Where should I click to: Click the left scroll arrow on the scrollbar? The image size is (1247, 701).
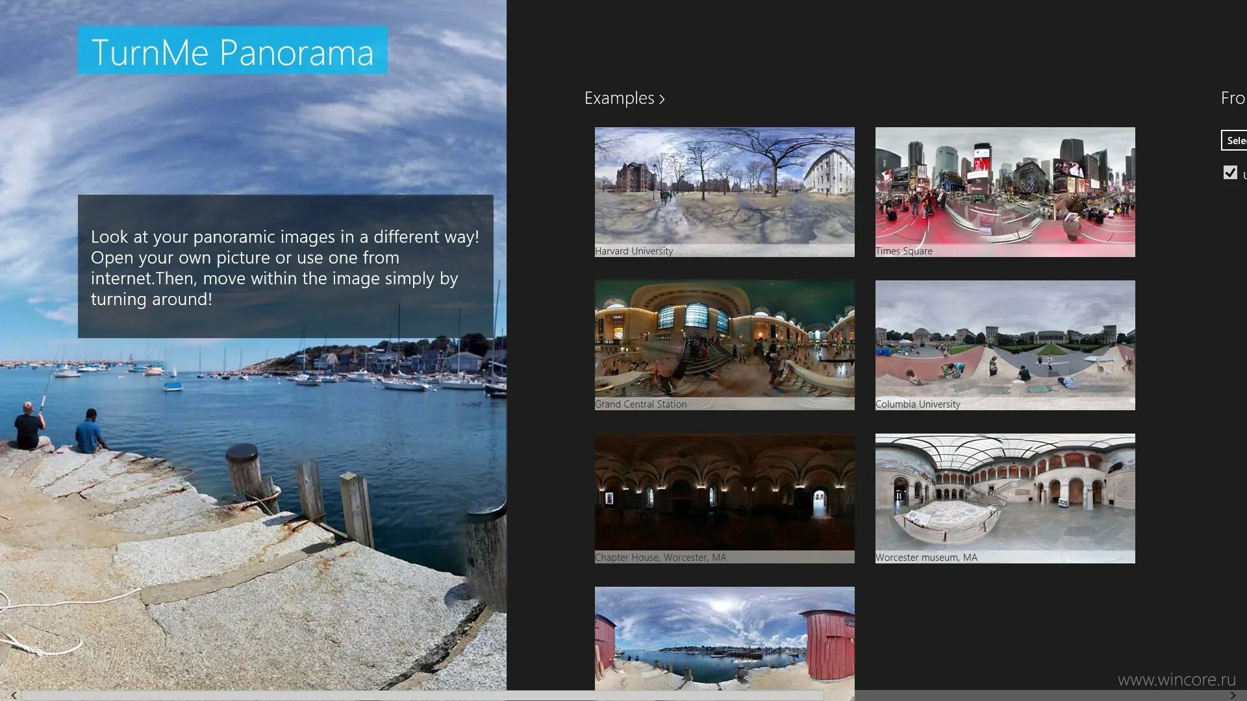(14, 695)
